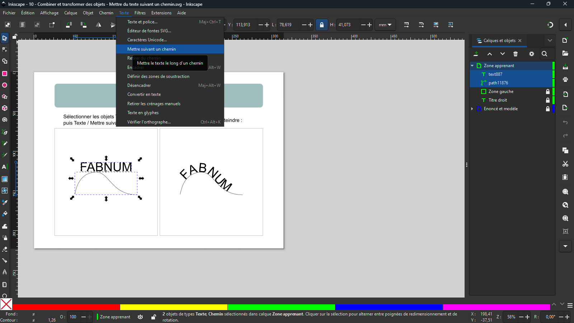Select the Paint bucket tool
The height and width of the screenshot is (323, 574).
tap(5, 214)
